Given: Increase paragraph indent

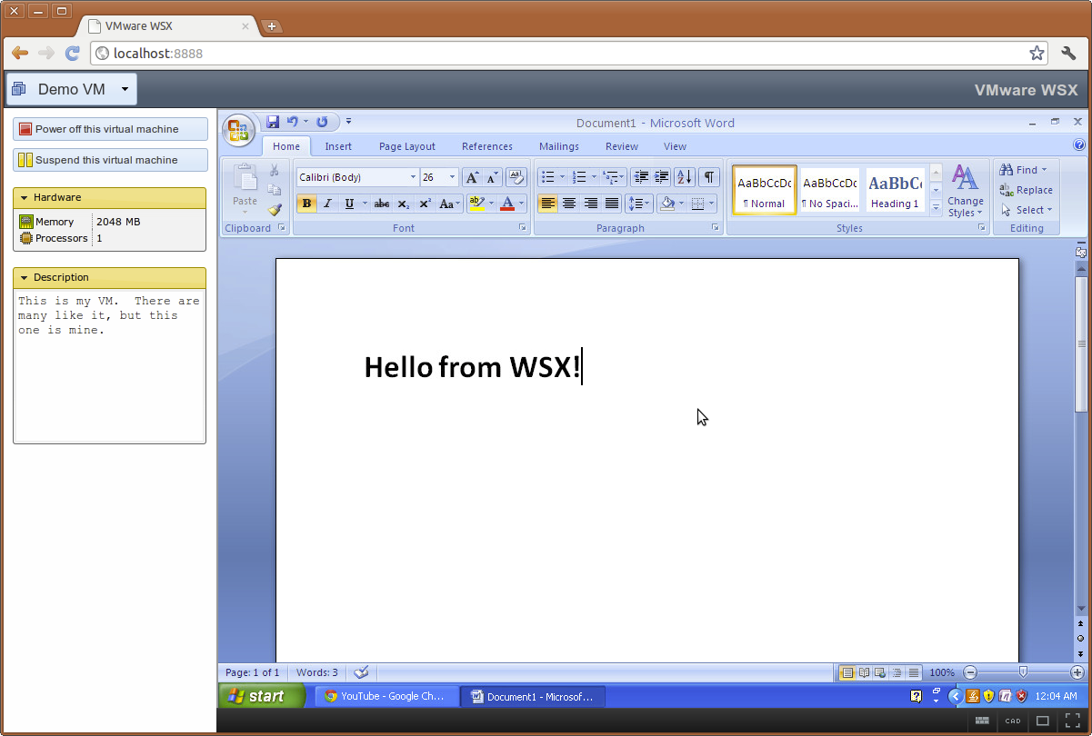Looking at the screenshot, I should 662,177.
